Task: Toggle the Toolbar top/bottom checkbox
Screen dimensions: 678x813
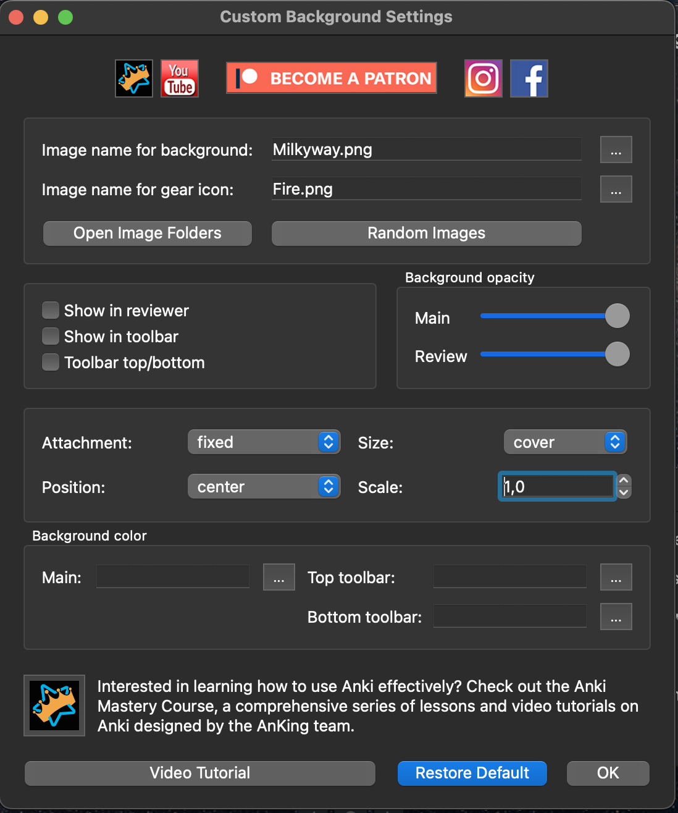Action: point(51,362)
